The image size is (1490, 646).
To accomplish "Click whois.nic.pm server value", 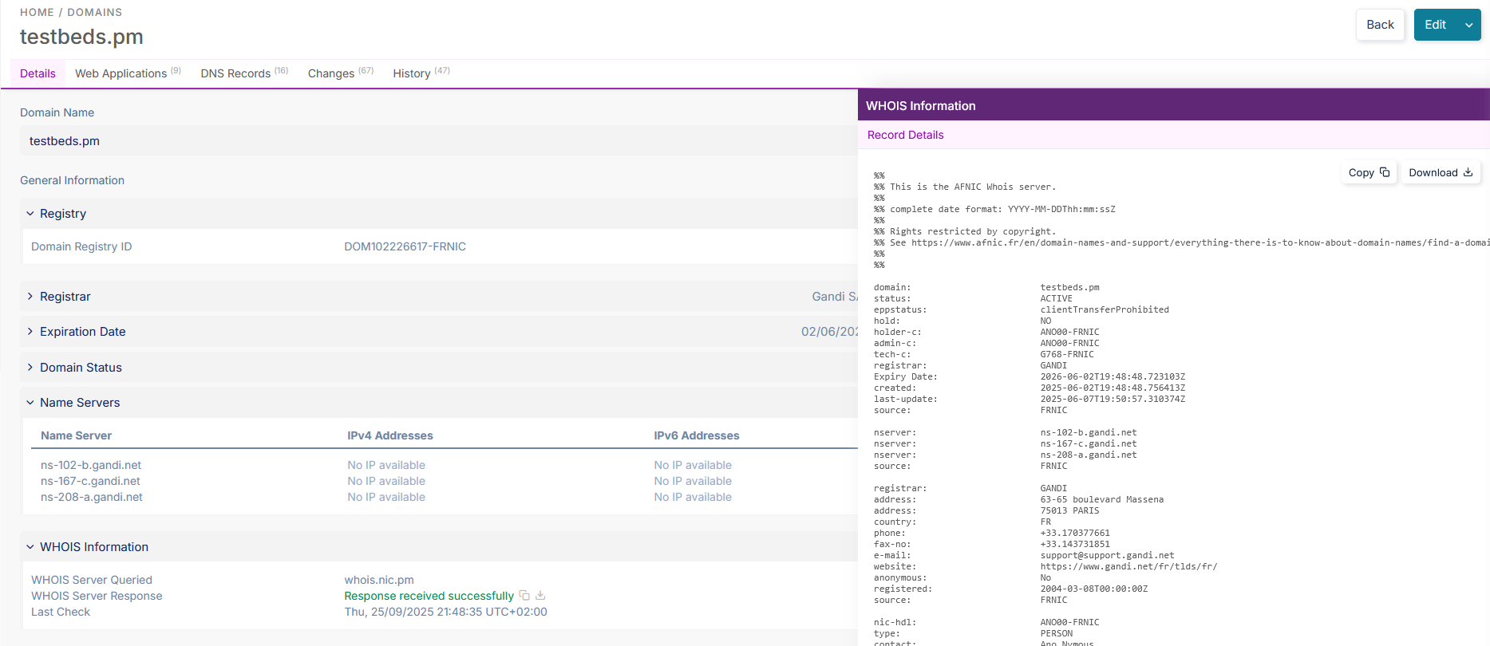I will [379, 580].
